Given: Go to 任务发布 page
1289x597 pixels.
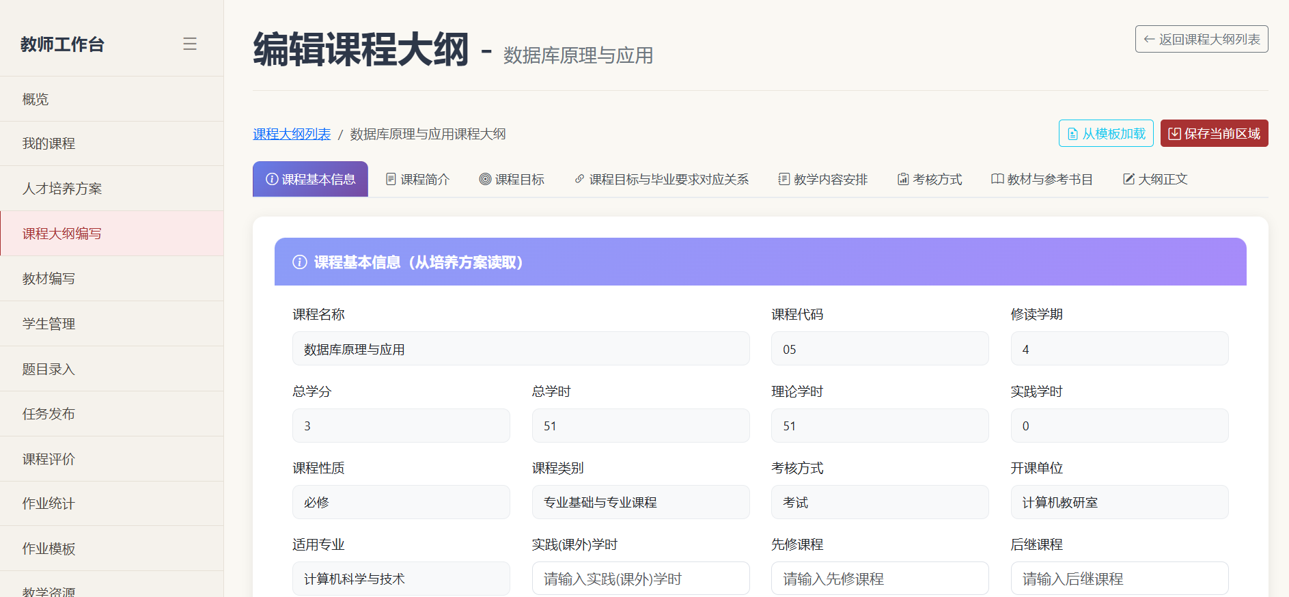Looking at the screenshot, I should click(112, 414).
